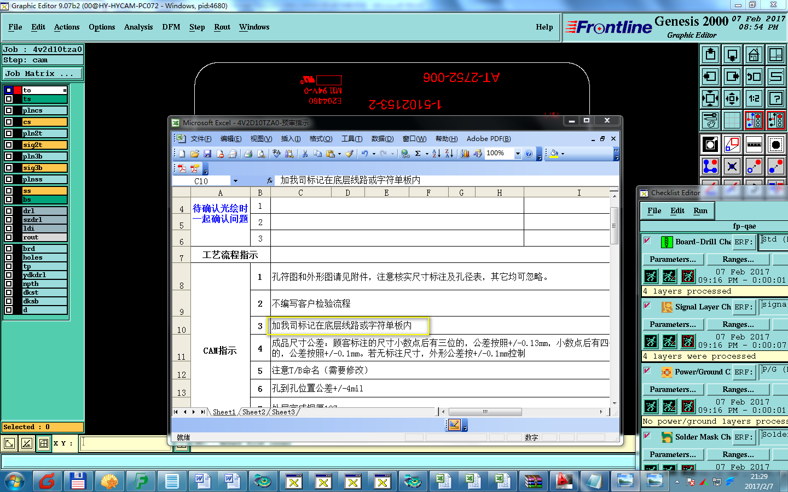788x492 pixels.
Task: Click Ranges for Signal Layer Check
Action: (x=738, y=324)
